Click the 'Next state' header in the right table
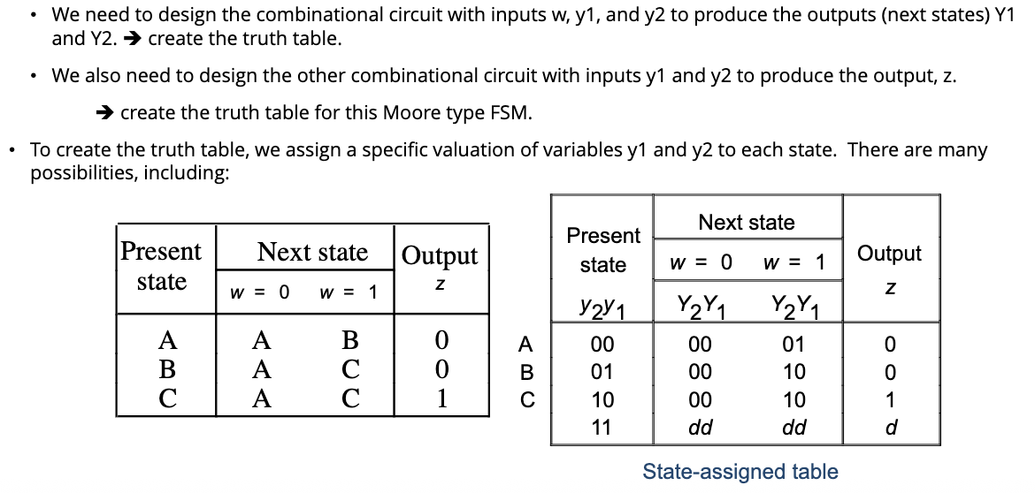Screen dimensions: 1035x493 pos(747,222)
